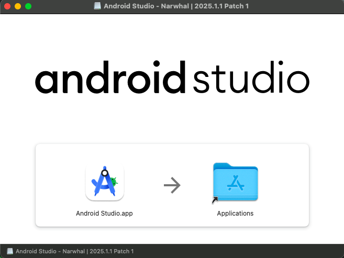Select the Applications folder shortcut
344x258 pixels.
(235, 182)
